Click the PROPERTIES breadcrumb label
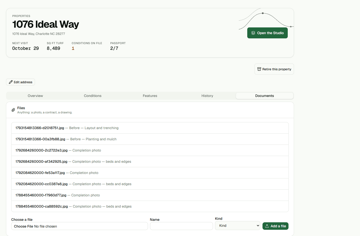Screen dimensions: 360x236 (x=21, y=16)
